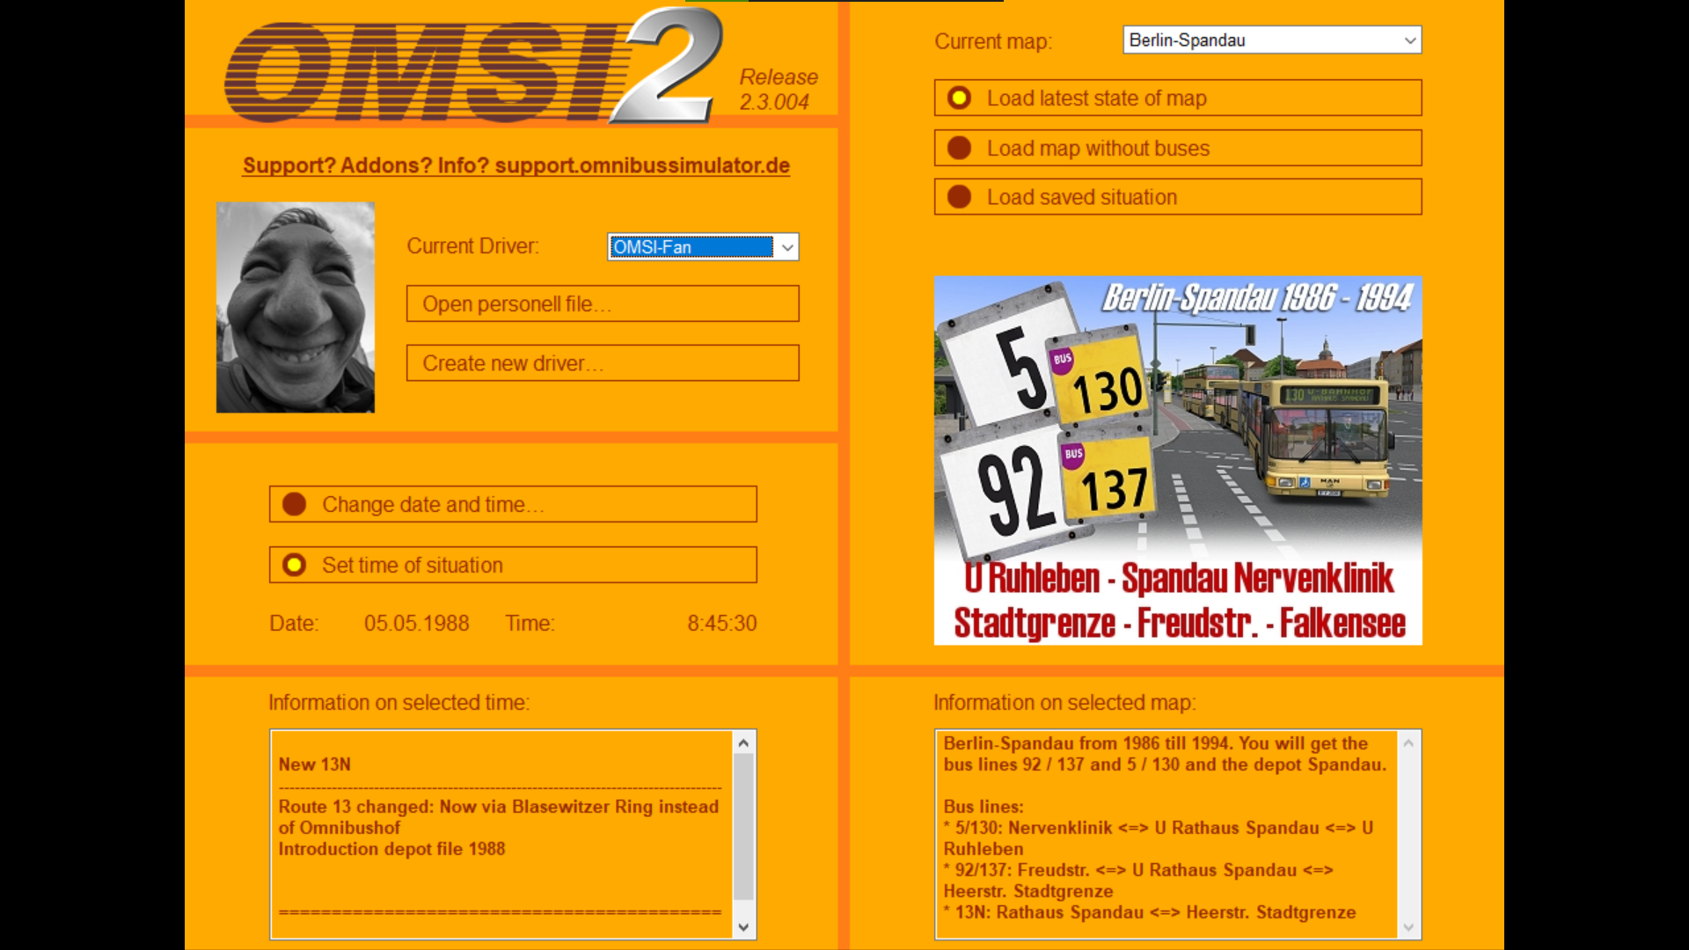Click map information scroll up arrow

click(1408, 743)
